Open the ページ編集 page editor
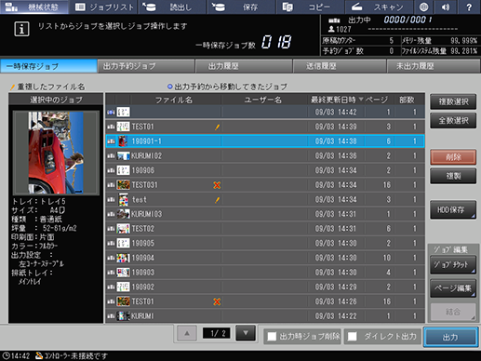Screen dimensions: 481x361 pyautogui.click(x=453, y=288)
